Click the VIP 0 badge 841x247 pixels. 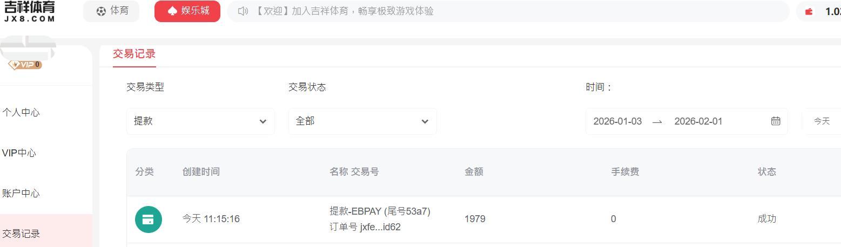tap(25, 65)
